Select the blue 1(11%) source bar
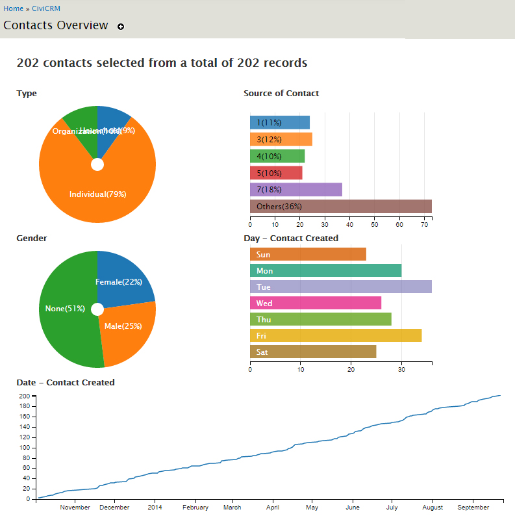This screenshot has height=529, width=515. (x=279, y=122)
